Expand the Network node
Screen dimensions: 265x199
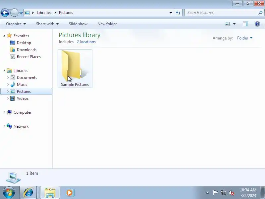click(4, 126)
